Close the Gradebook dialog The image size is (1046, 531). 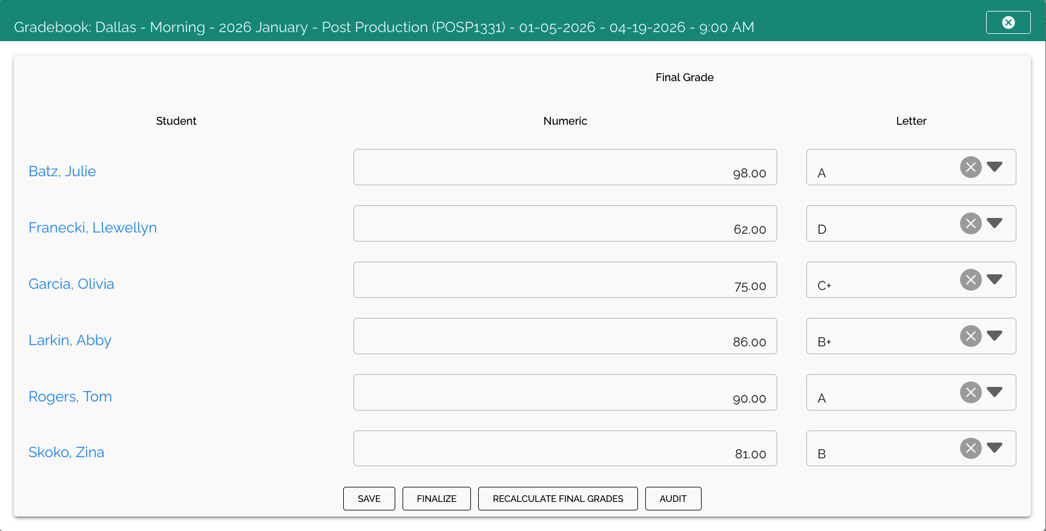click(x=1008, y=22)
